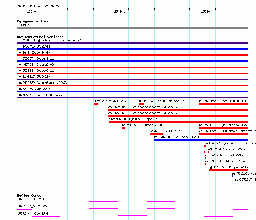
Task: Click the purple bar under nsv6101617
Action: coord(132,79)
